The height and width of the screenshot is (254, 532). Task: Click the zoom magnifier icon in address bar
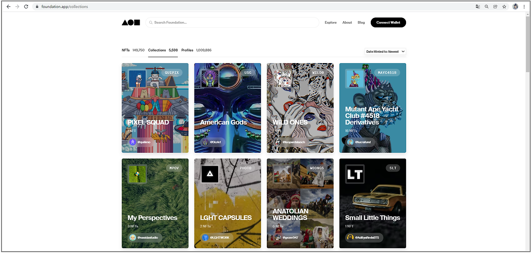487,7
